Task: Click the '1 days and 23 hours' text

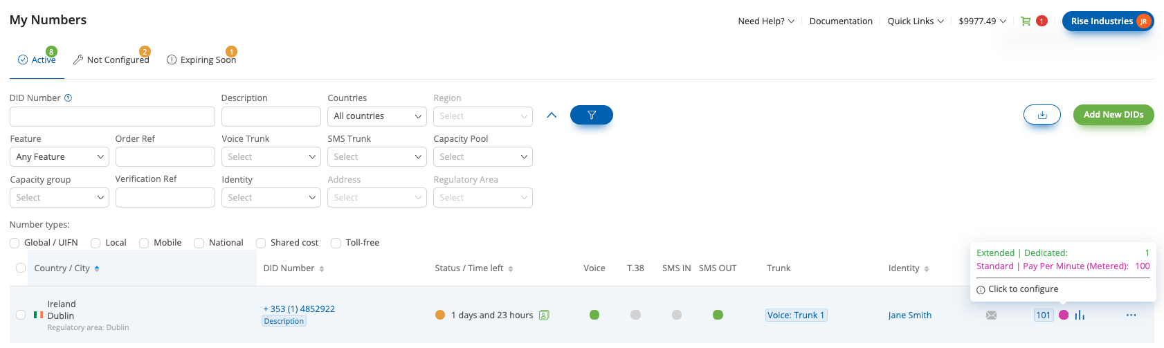Action: pos(492,315)
